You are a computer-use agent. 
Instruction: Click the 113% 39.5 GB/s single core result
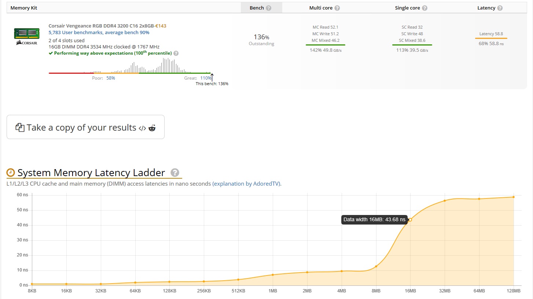click(412, 50)
